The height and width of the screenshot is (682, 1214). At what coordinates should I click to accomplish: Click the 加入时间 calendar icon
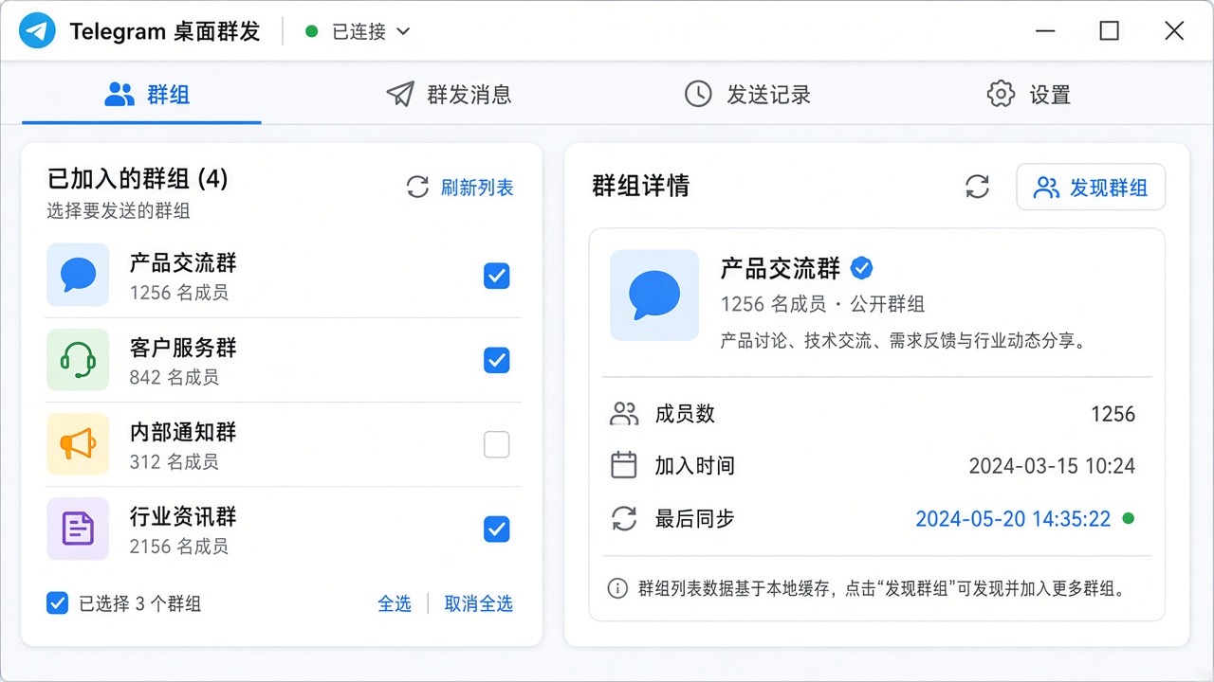pos(624,465)
